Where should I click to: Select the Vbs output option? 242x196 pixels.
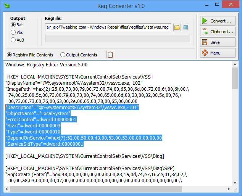(x=17, y=32)
